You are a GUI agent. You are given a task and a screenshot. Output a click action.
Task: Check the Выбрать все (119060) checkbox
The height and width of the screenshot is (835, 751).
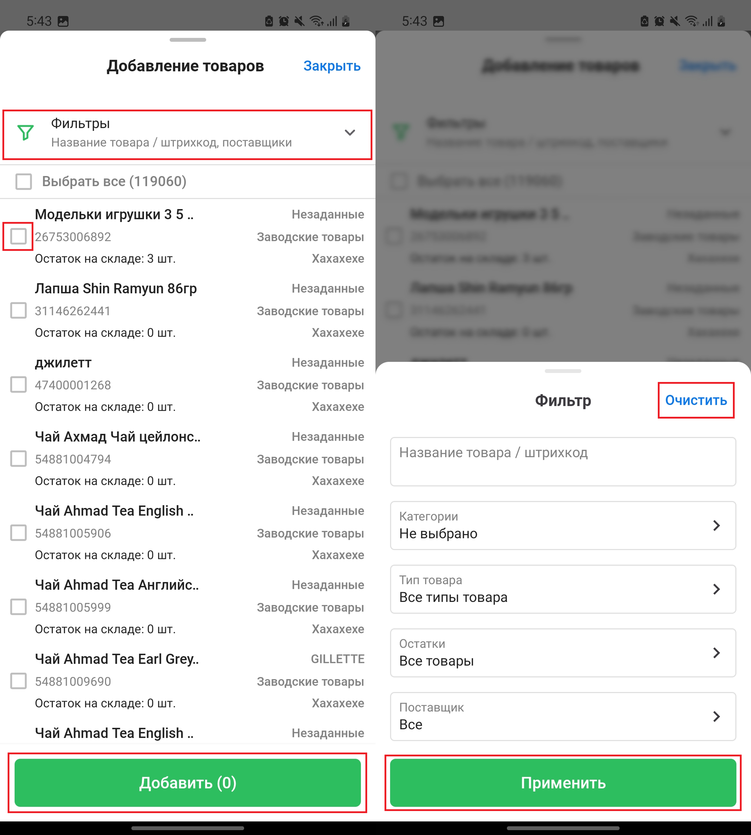click(24, 181)
